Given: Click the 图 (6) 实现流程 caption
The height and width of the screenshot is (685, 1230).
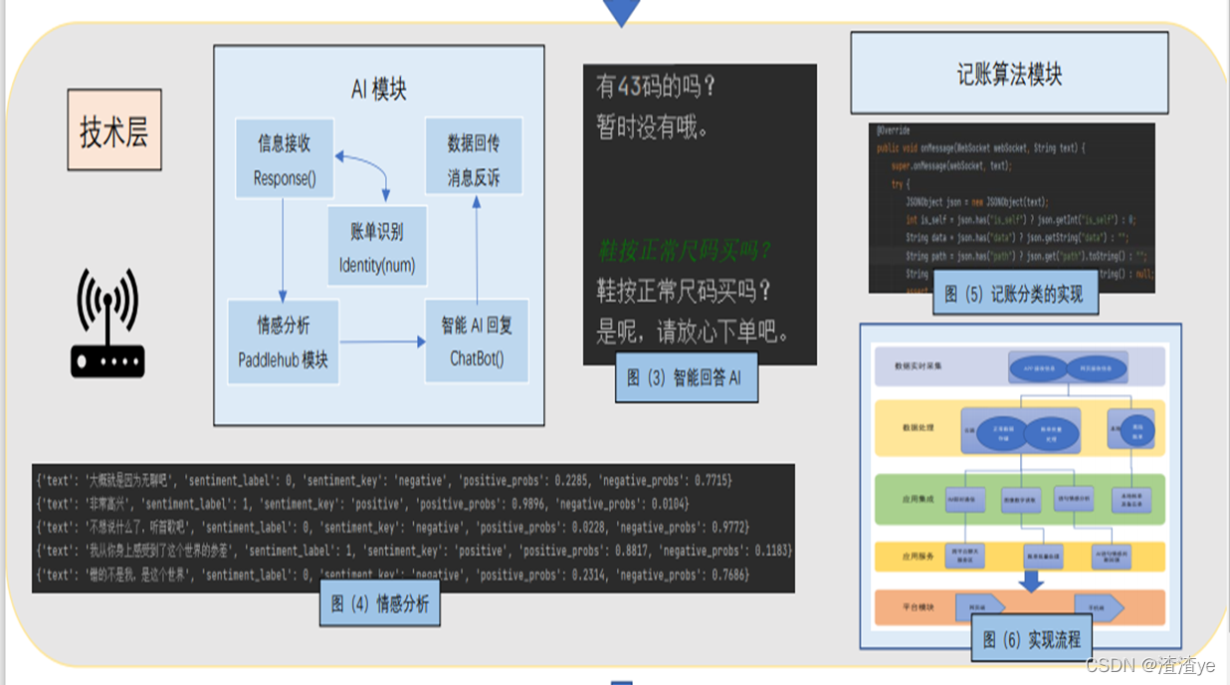Looking at the screenshot, I should [x=1031, y=638].
